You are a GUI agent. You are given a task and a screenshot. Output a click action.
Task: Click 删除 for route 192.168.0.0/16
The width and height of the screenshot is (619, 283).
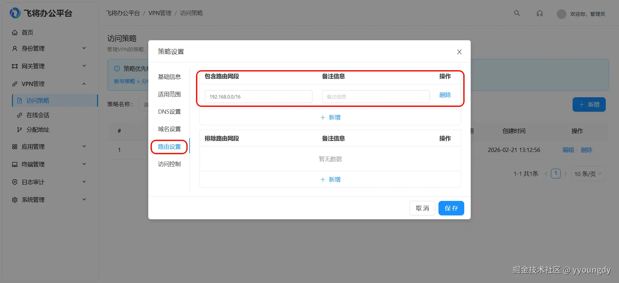coord(445,95)
